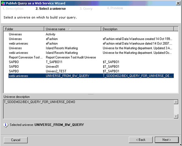Proceed with the Next button
The width and height of the screenshot is (182, 146).
point(167,140)
